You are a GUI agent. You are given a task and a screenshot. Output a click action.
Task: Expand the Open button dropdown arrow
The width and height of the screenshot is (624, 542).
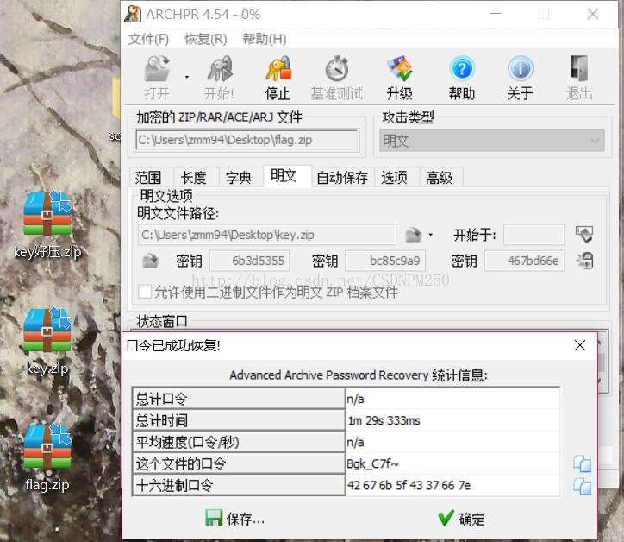click(187, 78)
